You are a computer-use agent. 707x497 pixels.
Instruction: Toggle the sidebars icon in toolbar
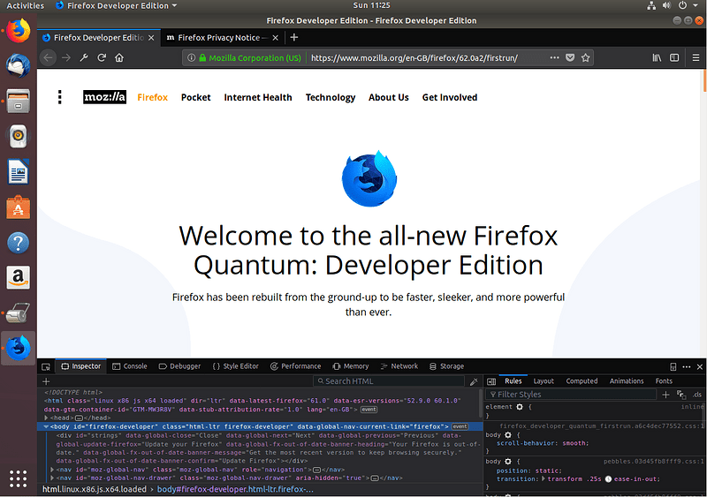(x=674, y=57)
